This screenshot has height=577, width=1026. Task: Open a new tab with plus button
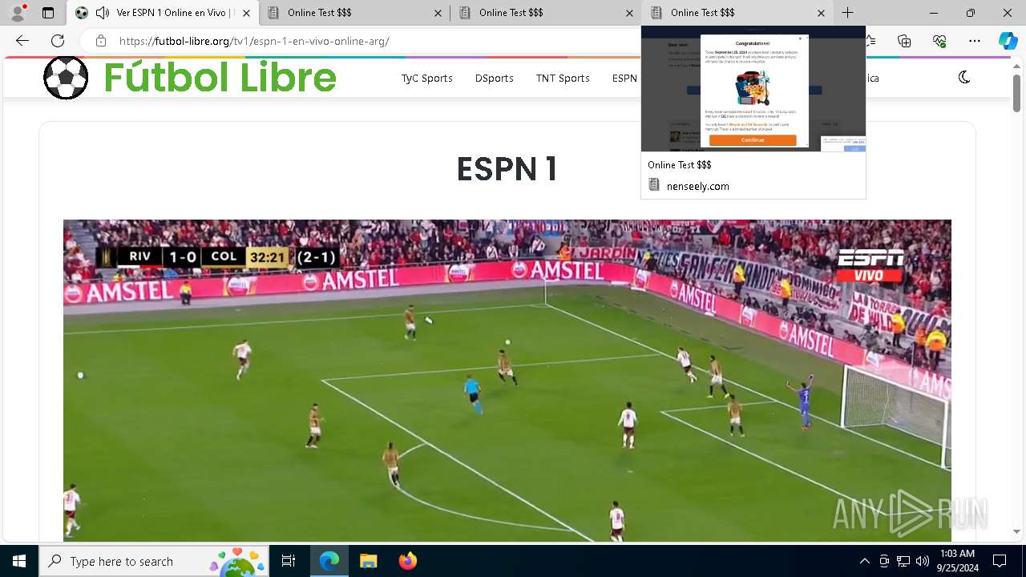click(847, 13)
